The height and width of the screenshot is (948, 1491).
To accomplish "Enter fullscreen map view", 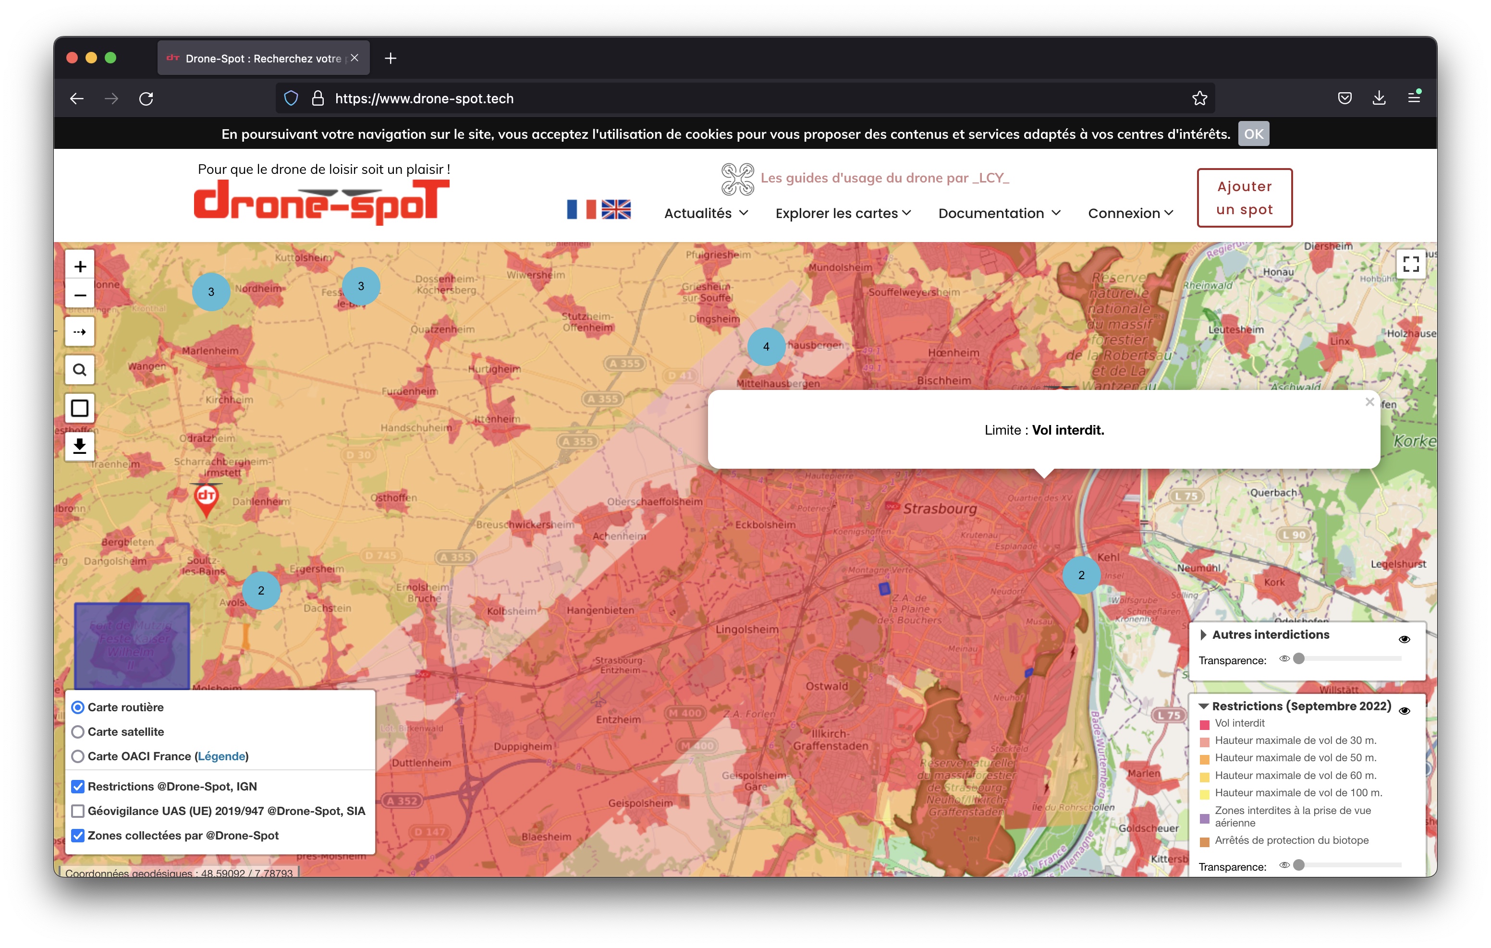I will click(x=1410, y=265).
